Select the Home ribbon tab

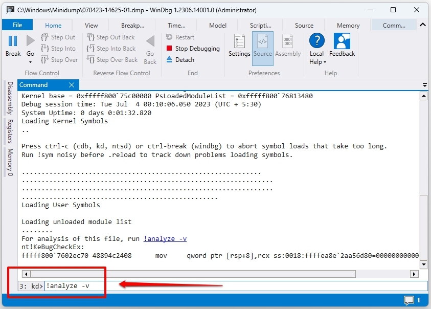tap(53, 25)
